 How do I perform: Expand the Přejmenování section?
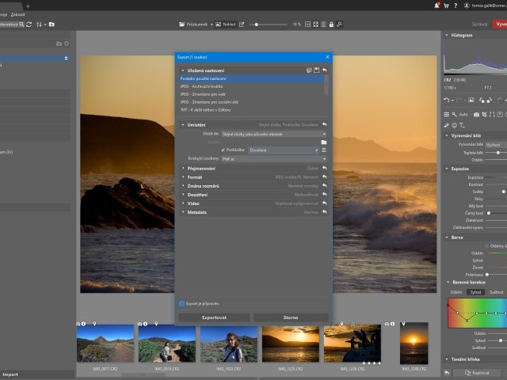183,169
